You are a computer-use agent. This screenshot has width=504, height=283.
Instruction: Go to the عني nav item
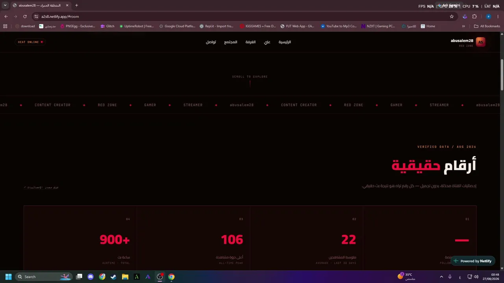267,42
